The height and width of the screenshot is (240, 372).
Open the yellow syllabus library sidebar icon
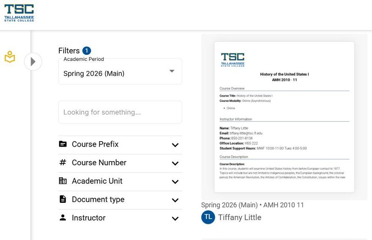pyautogui.click(x=10, y=57)
